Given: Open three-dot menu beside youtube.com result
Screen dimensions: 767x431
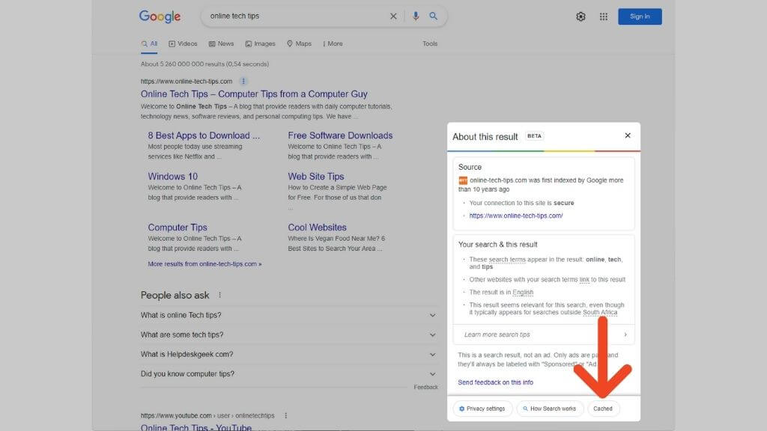Looking at the screenshot, I should pos(285,416).
